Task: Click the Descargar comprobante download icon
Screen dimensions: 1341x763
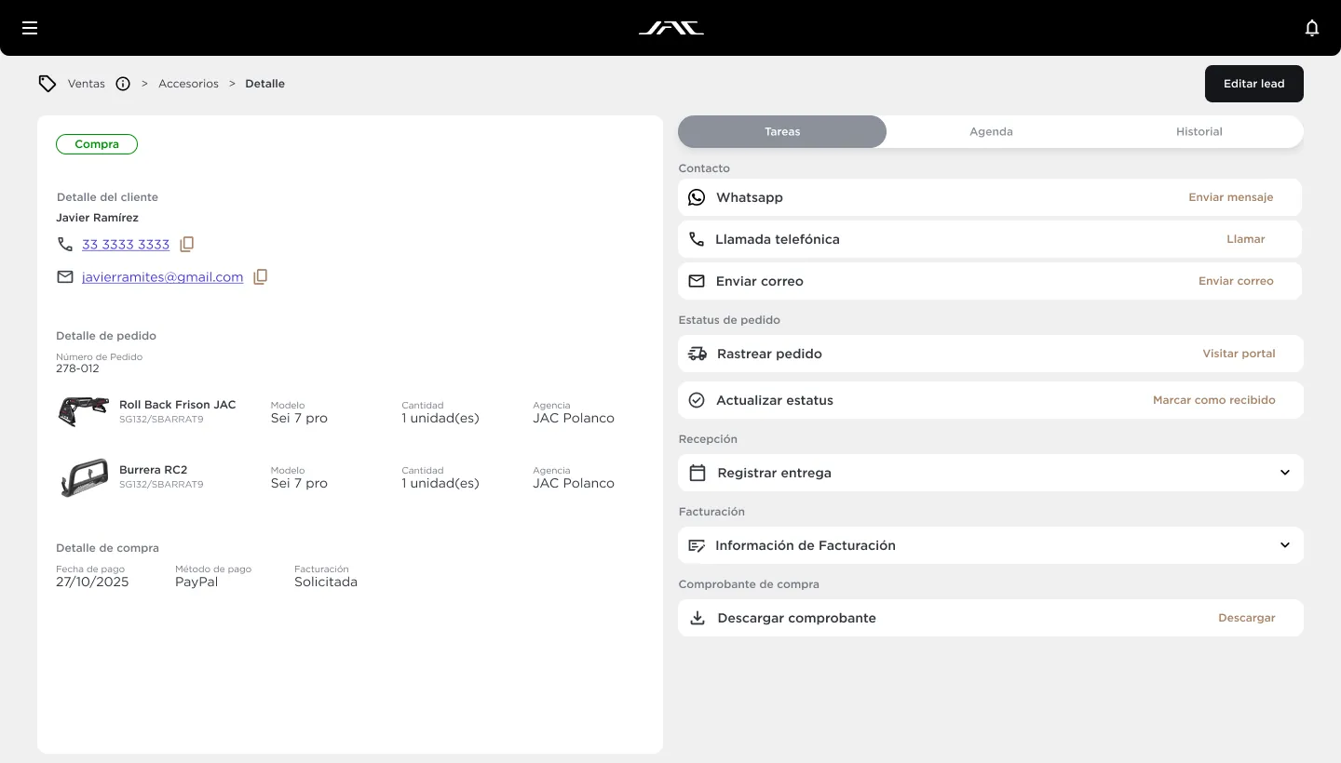Action: point(697,618)
